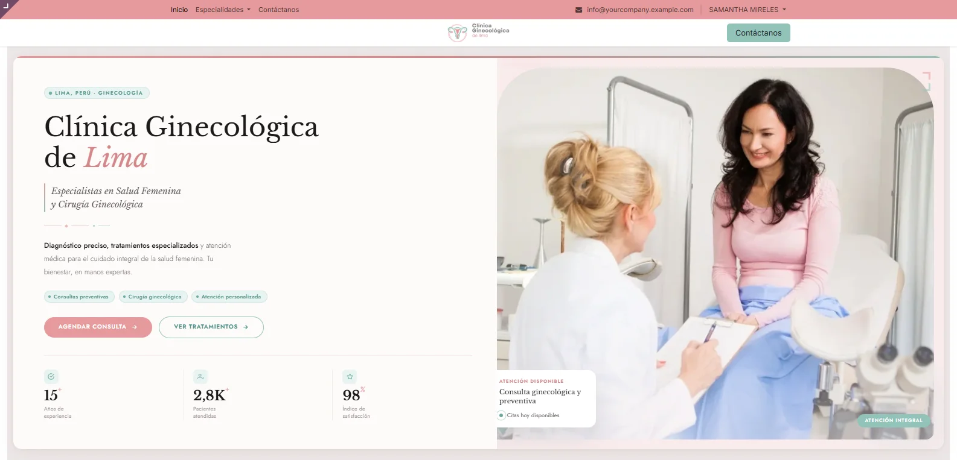Viewport: 957px width, 460px height.
Task: Click the green Contáctanos button
Action: (x=758, y=33)
